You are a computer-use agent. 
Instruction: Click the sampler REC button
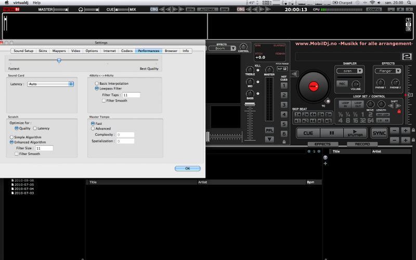pos(342,84)
